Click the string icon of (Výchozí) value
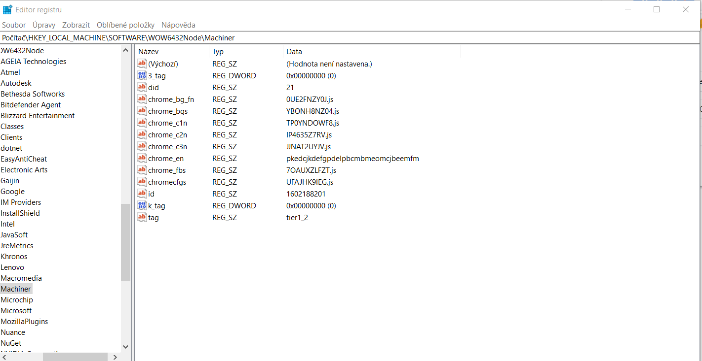This screenshot has width=702, height=361. [x=142, y=64]
